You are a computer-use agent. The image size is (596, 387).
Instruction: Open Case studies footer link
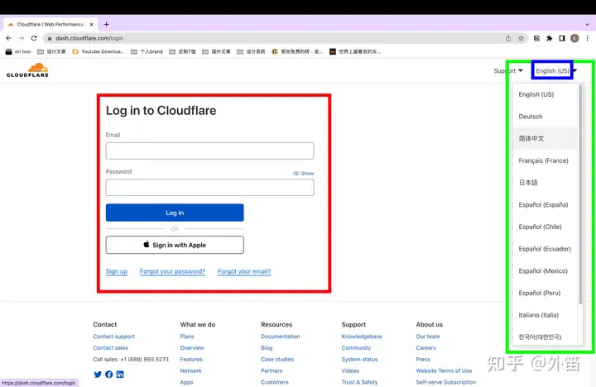(x=277, y=359)
